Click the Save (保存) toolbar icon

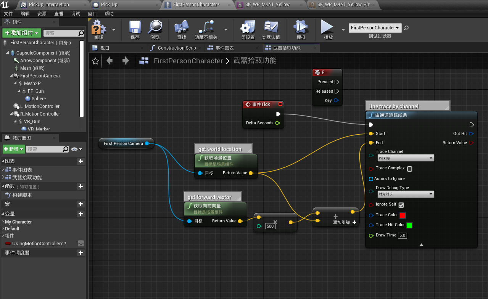click(135, 29)
